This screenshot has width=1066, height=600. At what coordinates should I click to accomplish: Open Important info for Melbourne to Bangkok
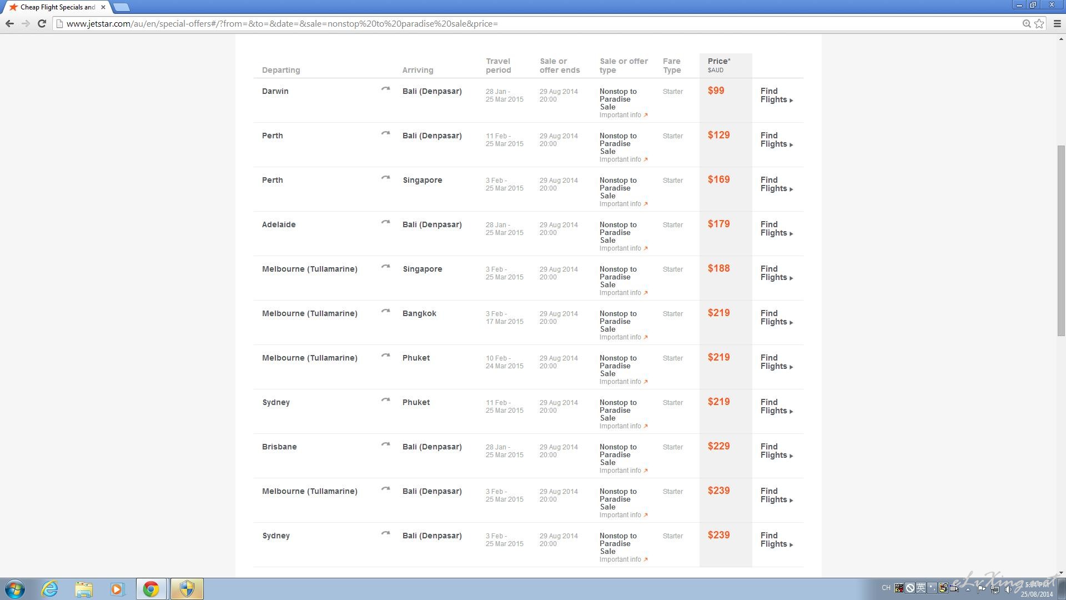tap(623, 337)
